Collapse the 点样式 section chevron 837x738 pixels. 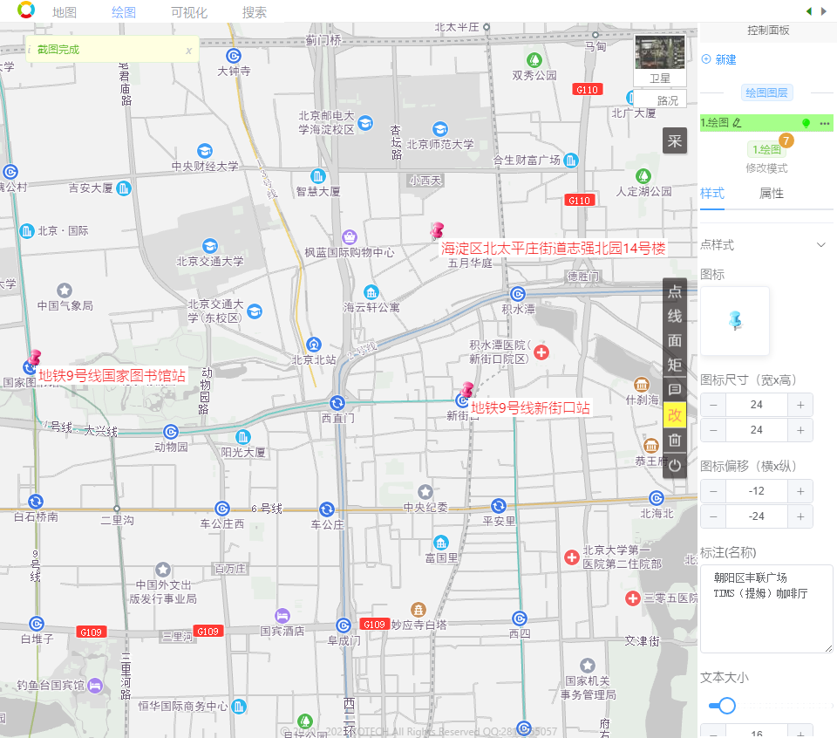(821, 245)
